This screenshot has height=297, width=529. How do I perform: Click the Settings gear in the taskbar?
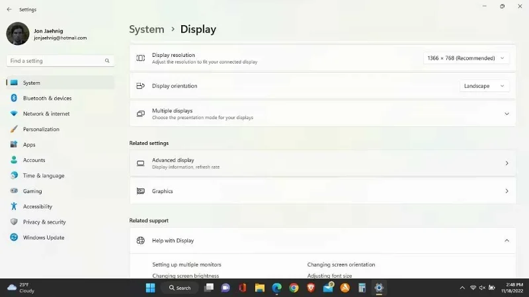click(379, 288)
